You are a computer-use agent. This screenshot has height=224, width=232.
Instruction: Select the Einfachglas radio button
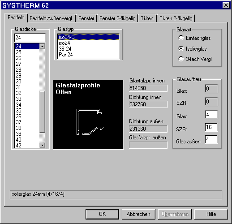(181, 38)
